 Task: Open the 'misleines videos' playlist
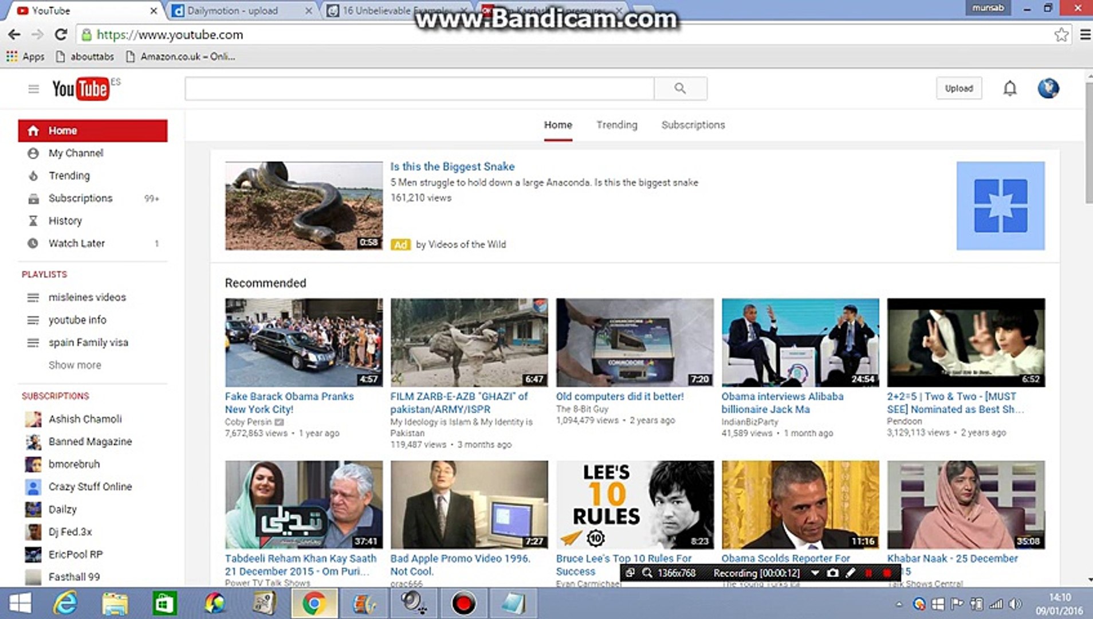[87, 297]
